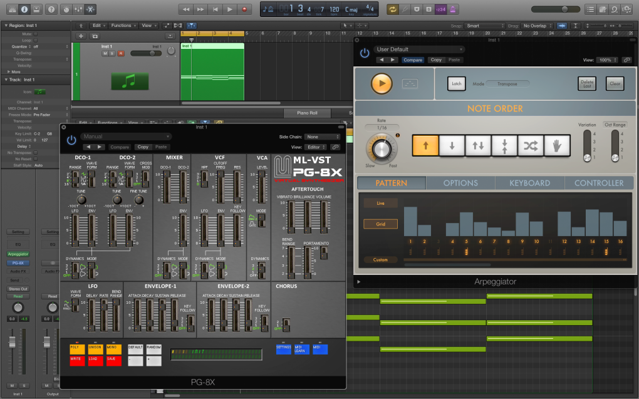Toggle the Count-in 1234 button

[x=440, y=9]
